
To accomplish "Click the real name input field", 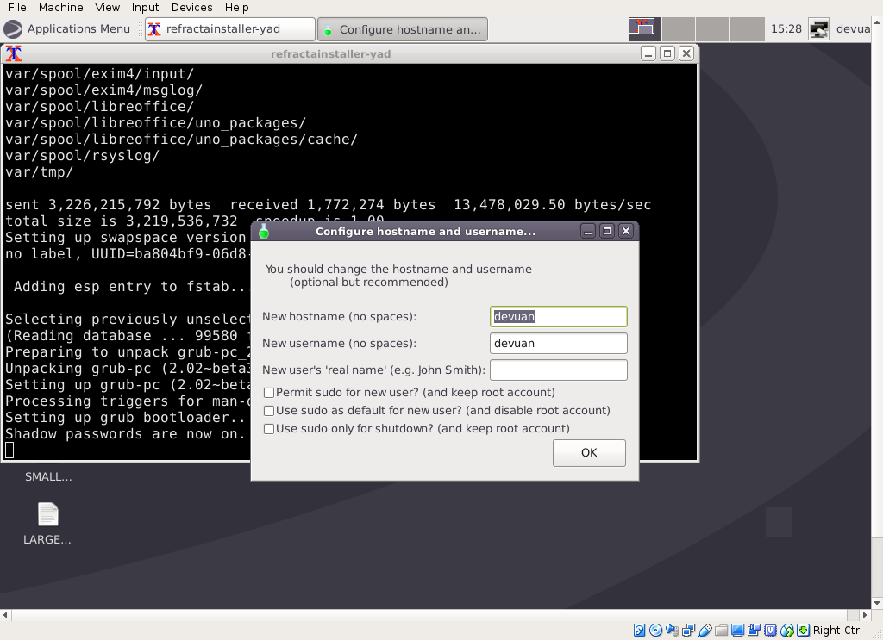I will click(x=559, y=370).
